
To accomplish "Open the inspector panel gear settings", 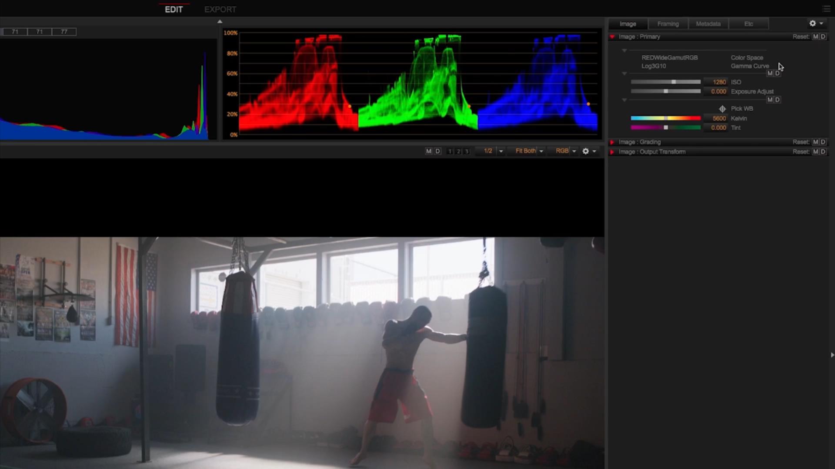I will pos(813,23).
